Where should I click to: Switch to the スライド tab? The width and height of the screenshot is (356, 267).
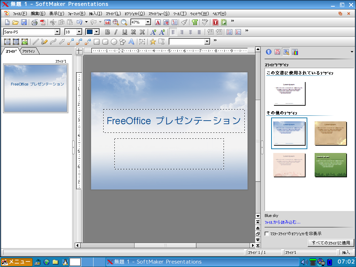point(11,51)
